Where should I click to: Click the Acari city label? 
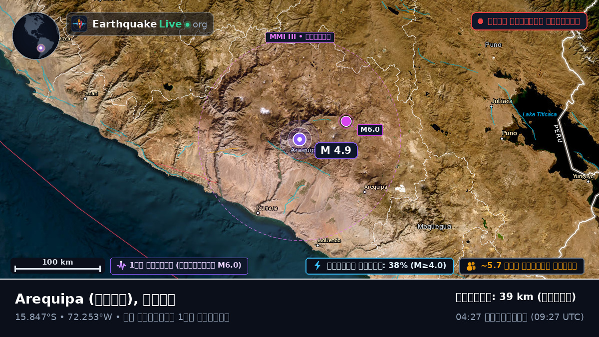click(x=91, y=94)
